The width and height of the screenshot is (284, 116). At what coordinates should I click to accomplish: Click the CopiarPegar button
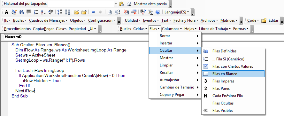(43, 29)
